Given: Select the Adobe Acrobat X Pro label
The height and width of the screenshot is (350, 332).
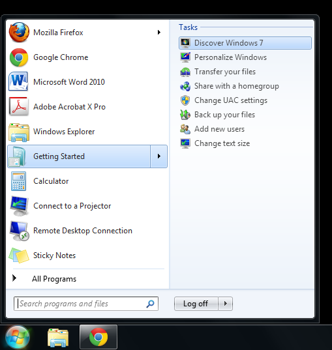Looking at the screenshot, I should pyautogui.click(x=70, y=107).
